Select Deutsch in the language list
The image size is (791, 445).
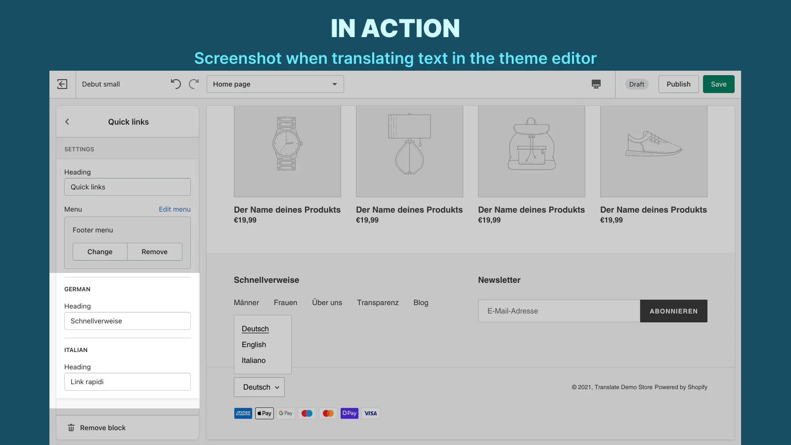[255, 329]
